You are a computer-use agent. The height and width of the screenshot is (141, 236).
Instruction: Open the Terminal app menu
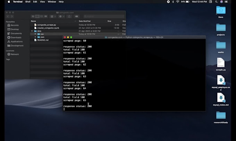(x=18, y=2)
